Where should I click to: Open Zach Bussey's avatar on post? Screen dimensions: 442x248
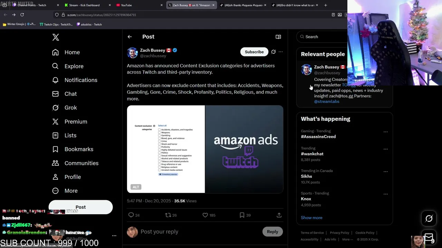tap(133, 53)
